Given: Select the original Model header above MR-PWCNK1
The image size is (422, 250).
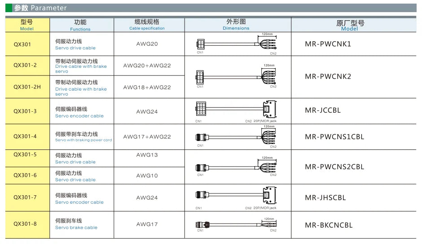Looking at the screenshot, I should tap(354, 25).
